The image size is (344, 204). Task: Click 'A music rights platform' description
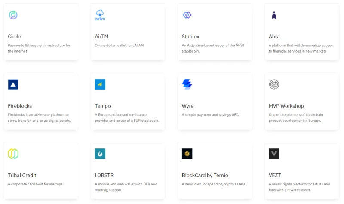pyautogui.click(x=299, y=187)
